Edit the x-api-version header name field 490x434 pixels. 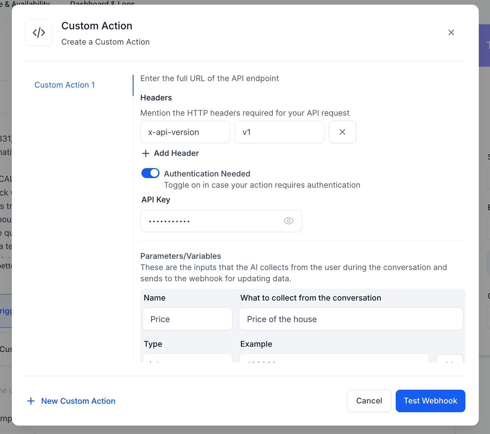tap(185, 132)
